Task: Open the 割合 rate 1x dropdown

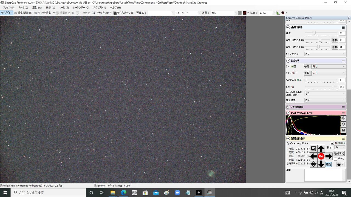Action: click(x=339, y=147)
